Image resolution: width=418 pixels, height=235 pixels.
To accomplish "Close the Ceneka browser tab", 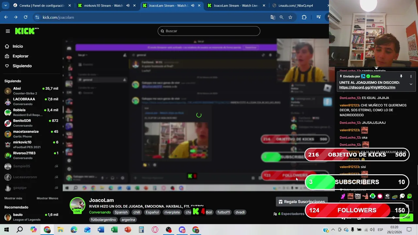I will click(x=69, y=6).
